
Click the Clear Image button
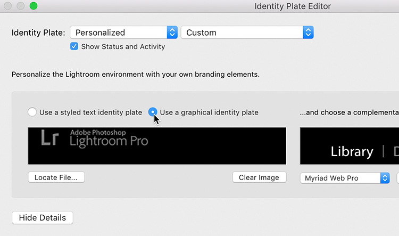(x=259, y=177)
